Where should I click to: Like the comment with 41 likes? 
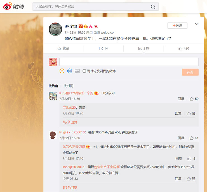[x=194, y=138]
